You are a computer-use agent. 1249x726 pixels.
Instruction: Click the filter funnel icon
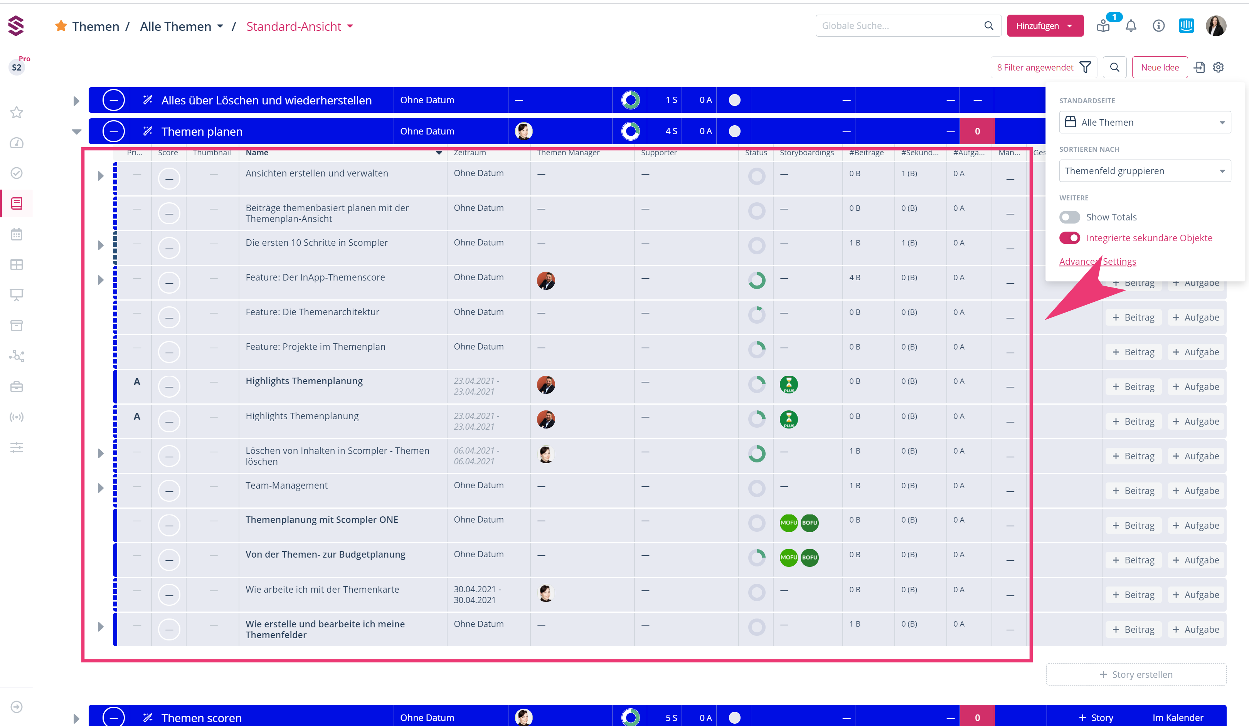pos(1085,67)
